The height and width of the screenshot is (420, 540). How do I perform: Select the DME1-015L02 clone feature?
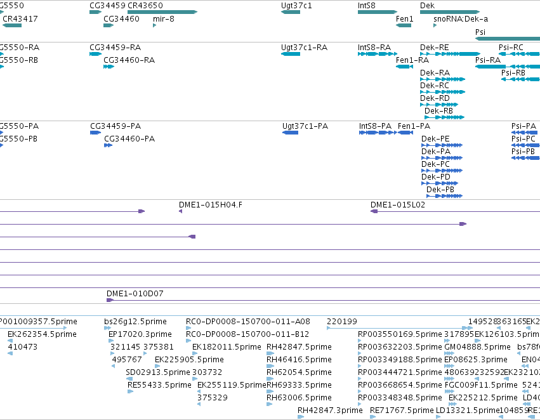455,211
